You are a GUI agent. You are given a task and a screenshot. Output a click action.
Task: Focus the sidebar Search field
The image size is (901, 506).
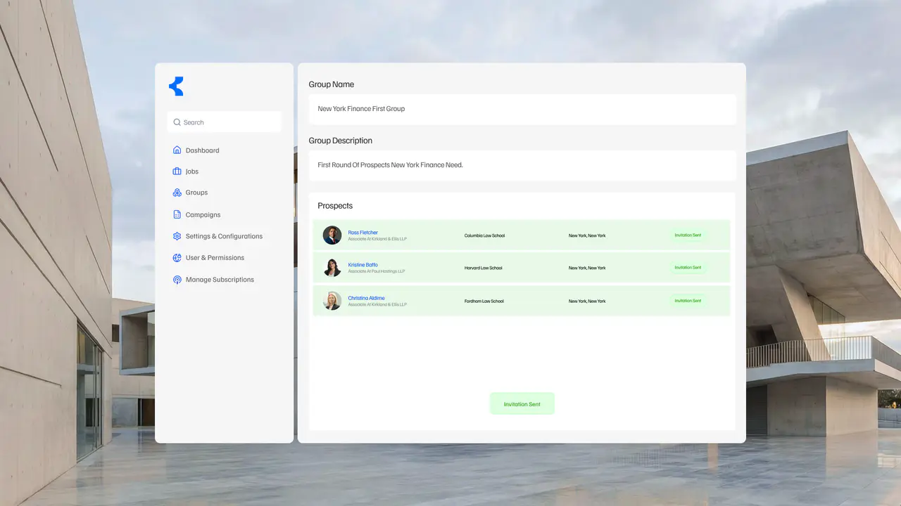pyautogui.click(x=225, y=122)
